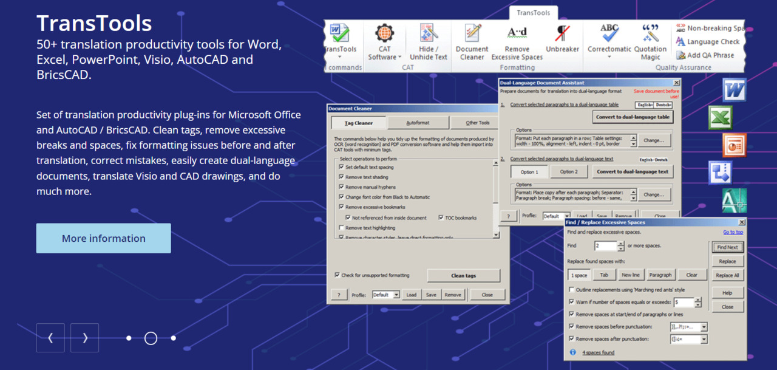Run the Language Check command
Image resolution: width=777 pixels, height=370 pixels.
708,42
